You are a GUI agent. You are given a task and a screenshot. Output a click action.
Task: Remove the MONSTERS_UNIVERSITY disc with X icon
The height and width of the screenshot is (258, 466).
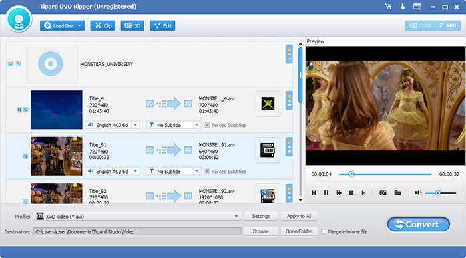(289, 50)
